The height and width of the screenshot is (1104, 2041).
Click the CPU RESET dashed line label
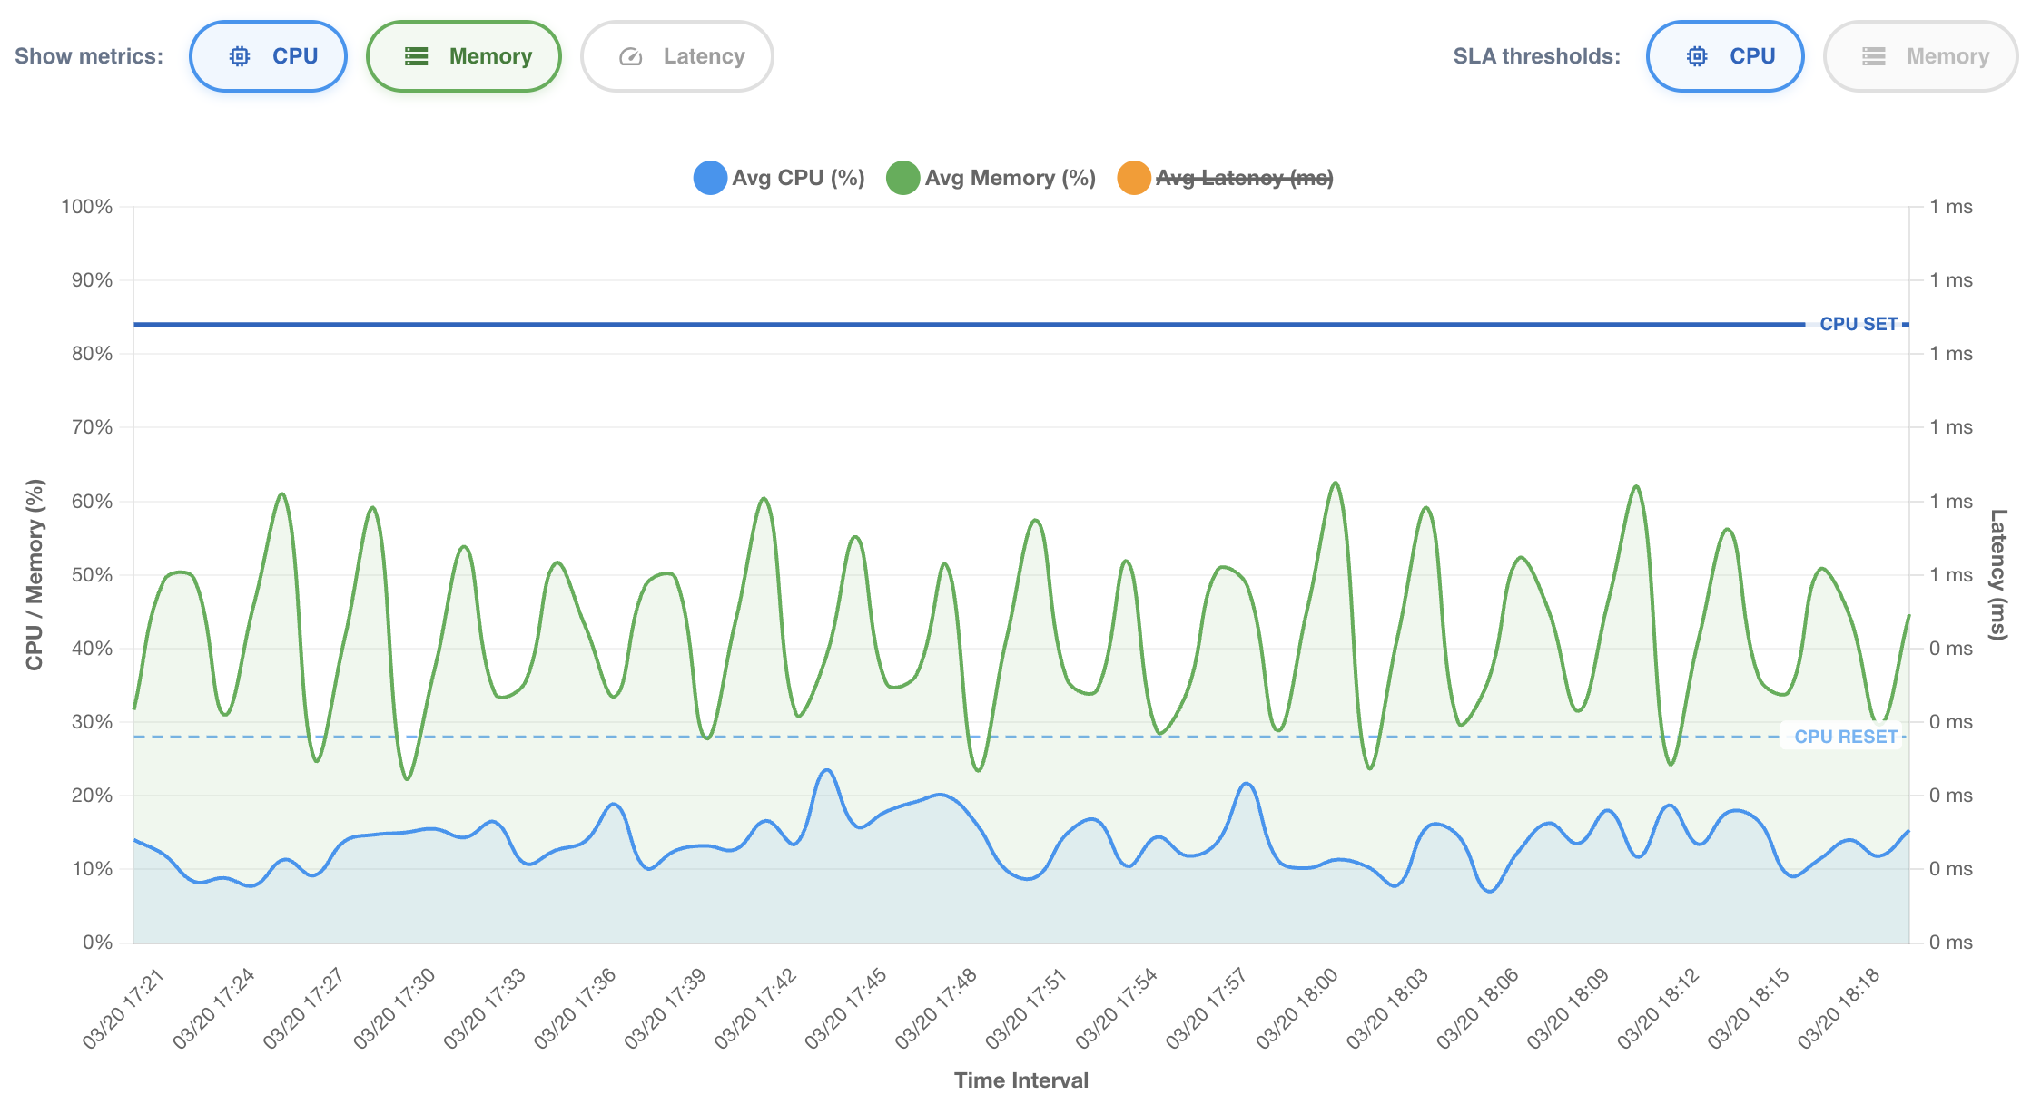1846,737
